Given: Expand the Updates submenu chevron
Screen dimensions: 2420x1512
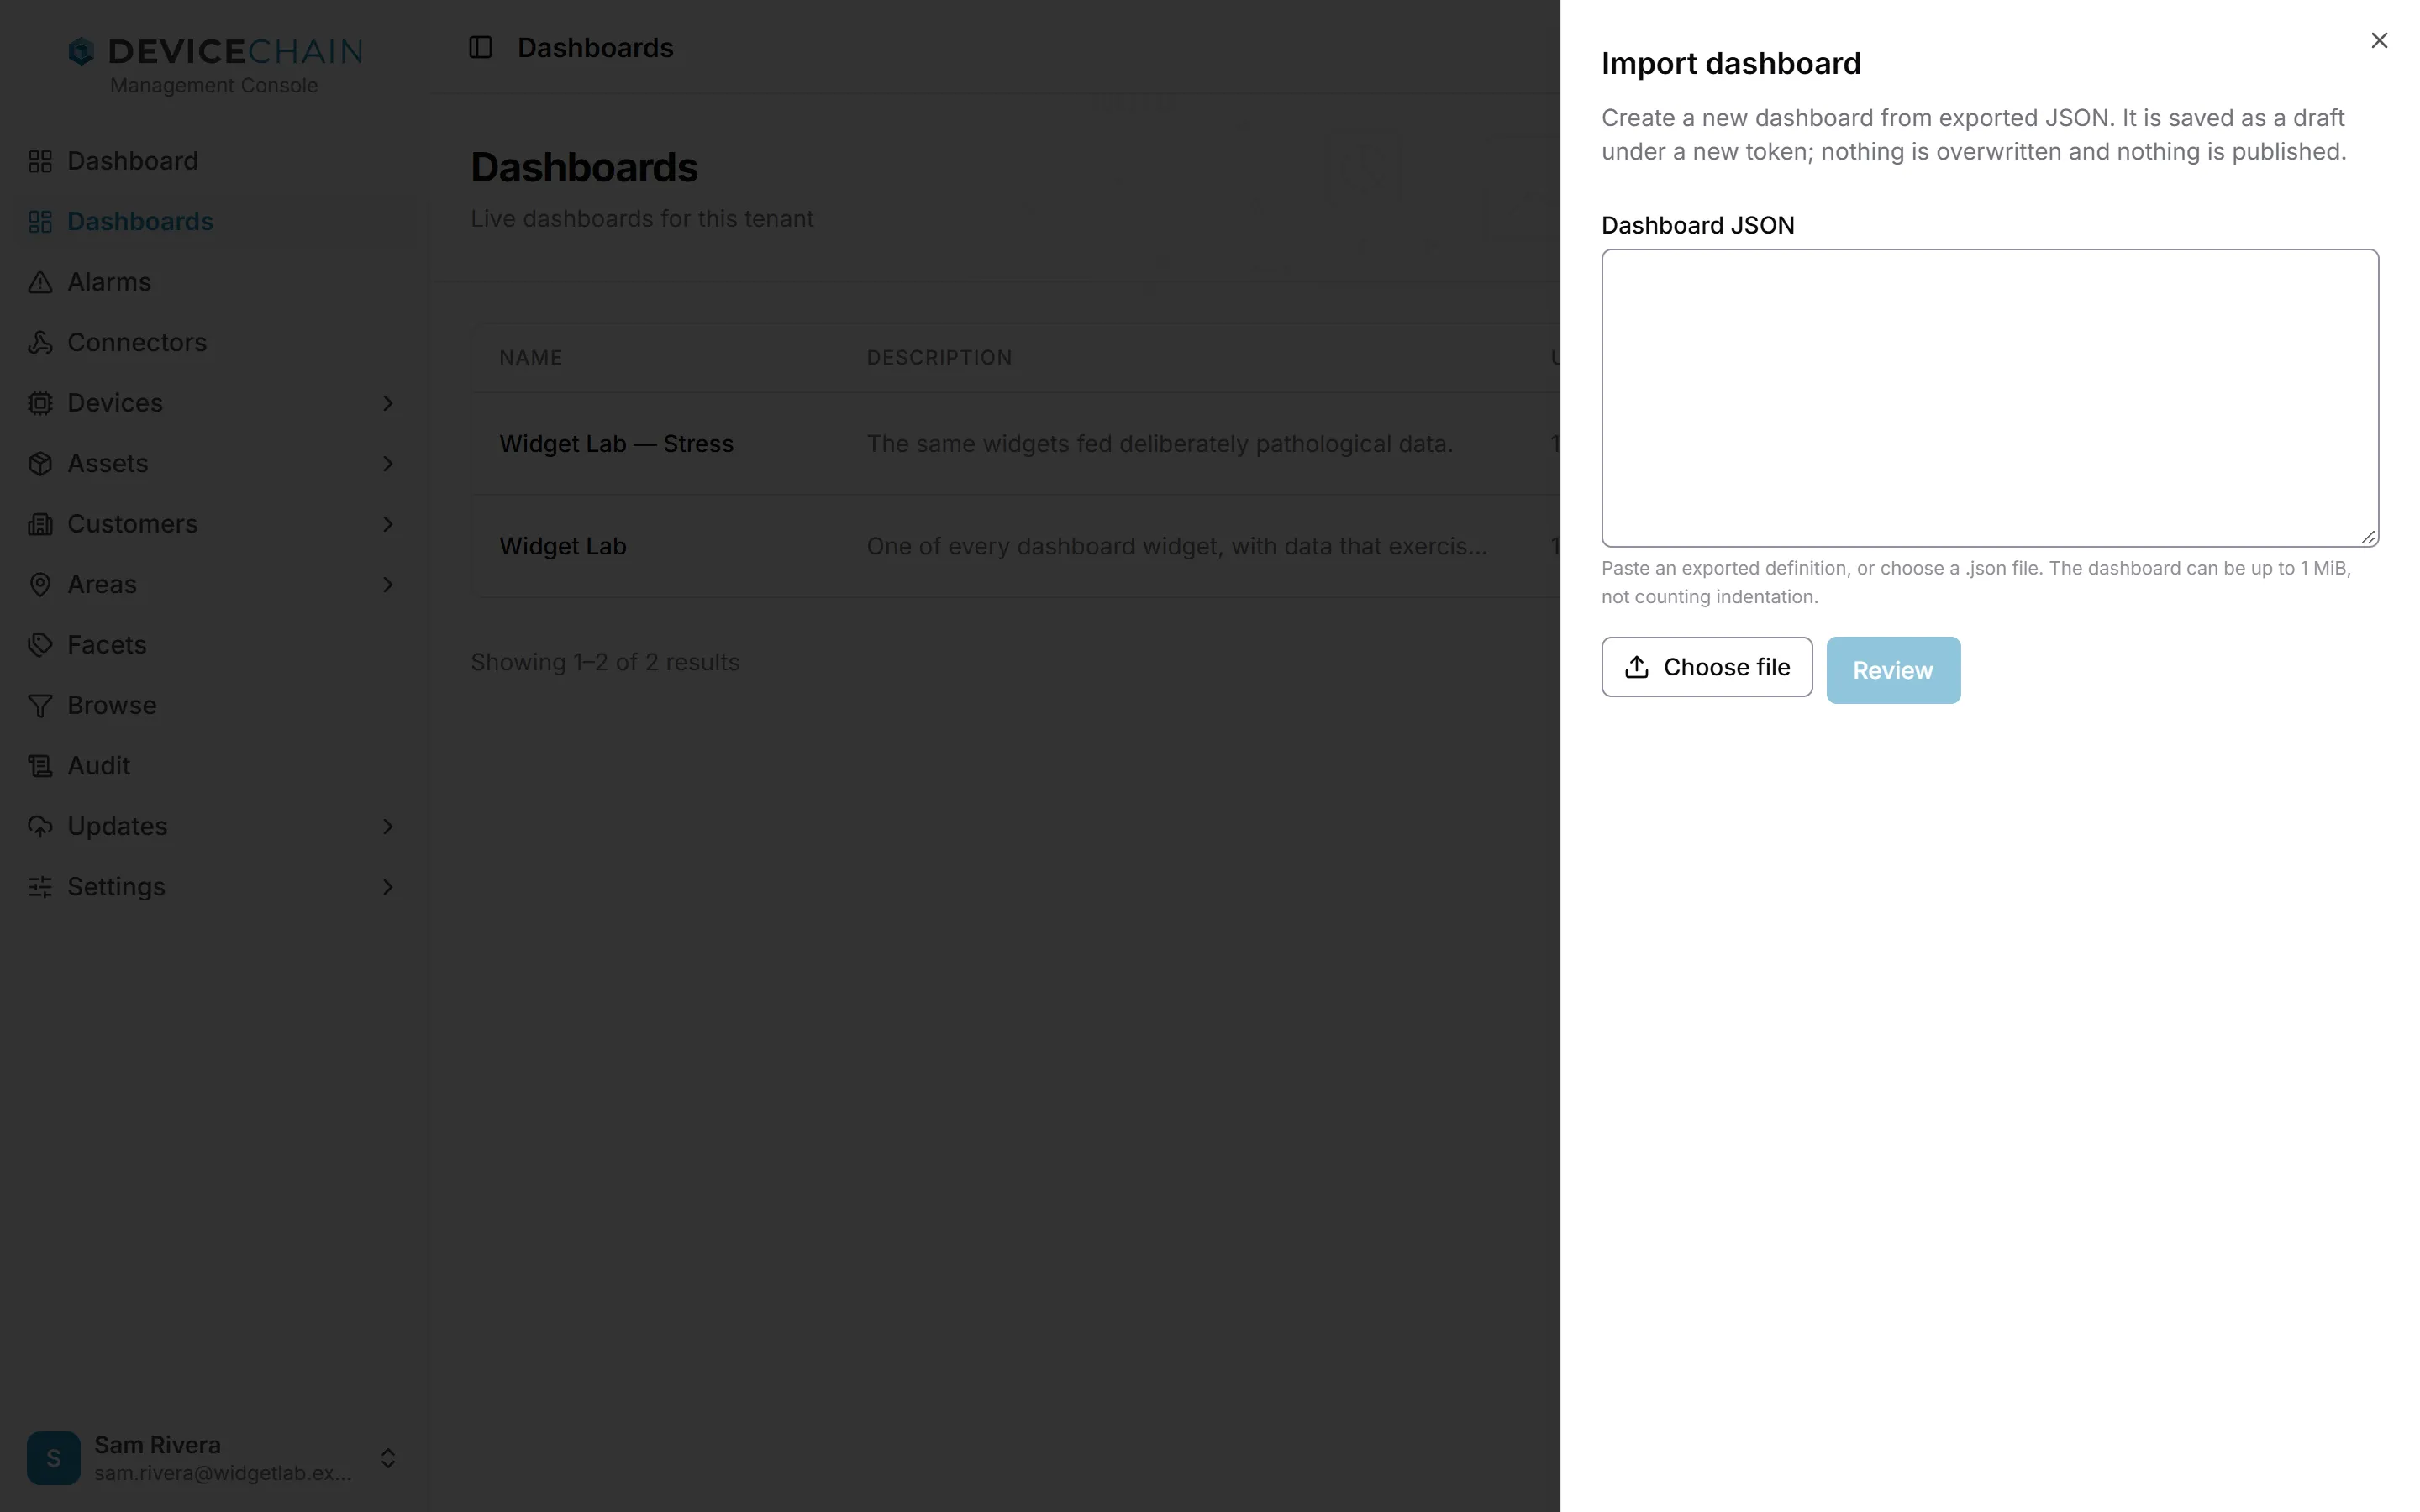Looking at the screenshot, I should tap(388, 827).
